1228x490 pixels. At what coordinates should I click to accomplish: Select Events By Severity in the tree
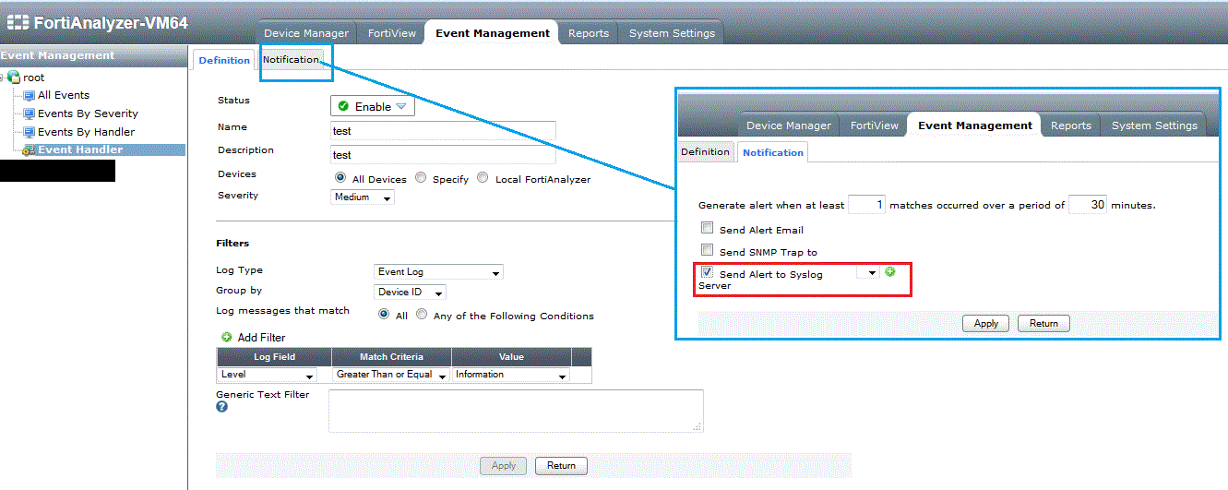[88, 114]
